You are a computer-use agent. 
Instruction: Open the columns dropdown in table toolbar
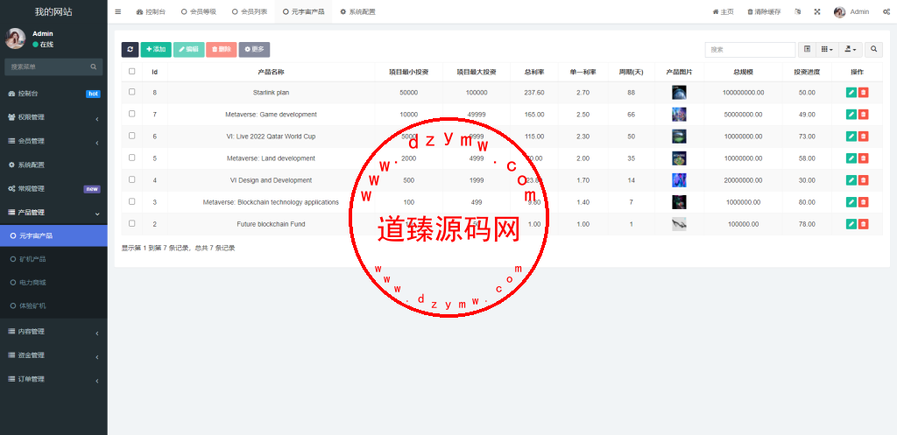click(x=827, y=50)
